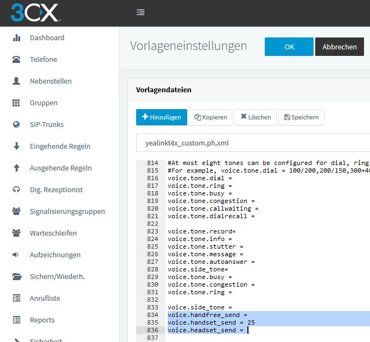
Task: Open the yealinkt4x_custom.ph.xml file dropdown
Action: point(252,143)
